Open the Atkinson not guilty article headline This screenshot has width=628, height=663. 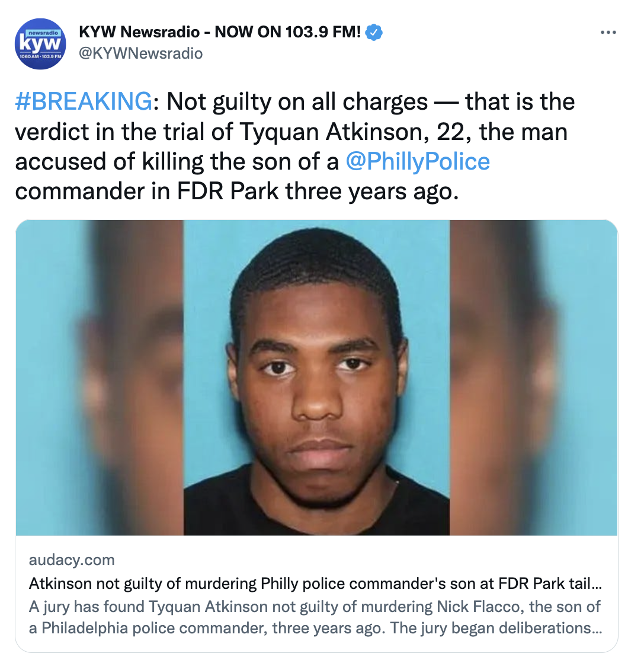[315, 584]
